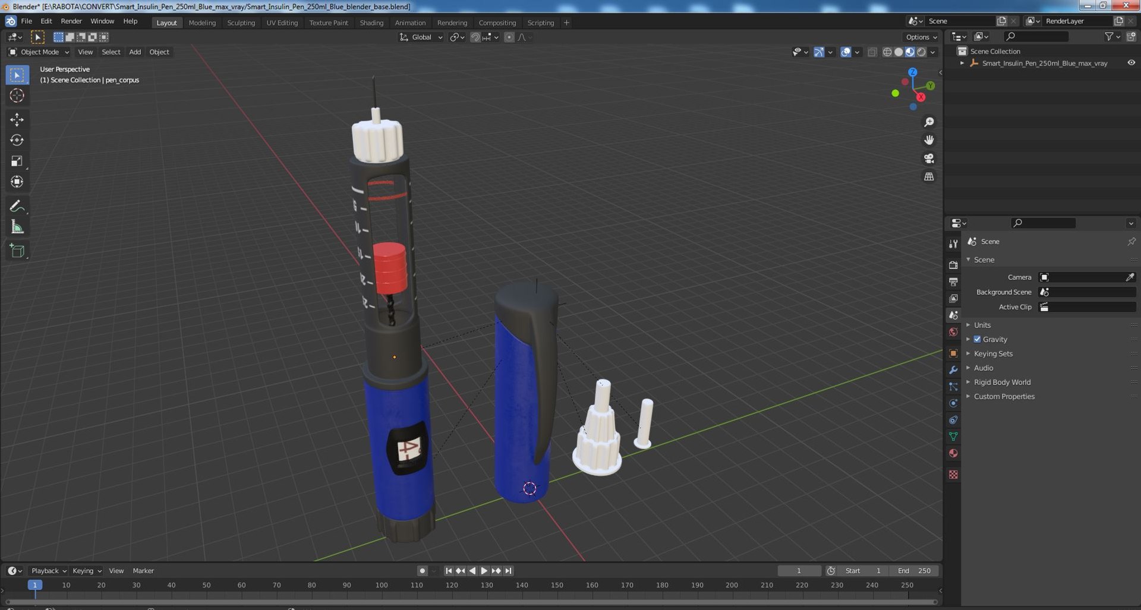Switch to rendered shading mode
The height and width of the screenshot is (610, 1141).
pos(921,52)
